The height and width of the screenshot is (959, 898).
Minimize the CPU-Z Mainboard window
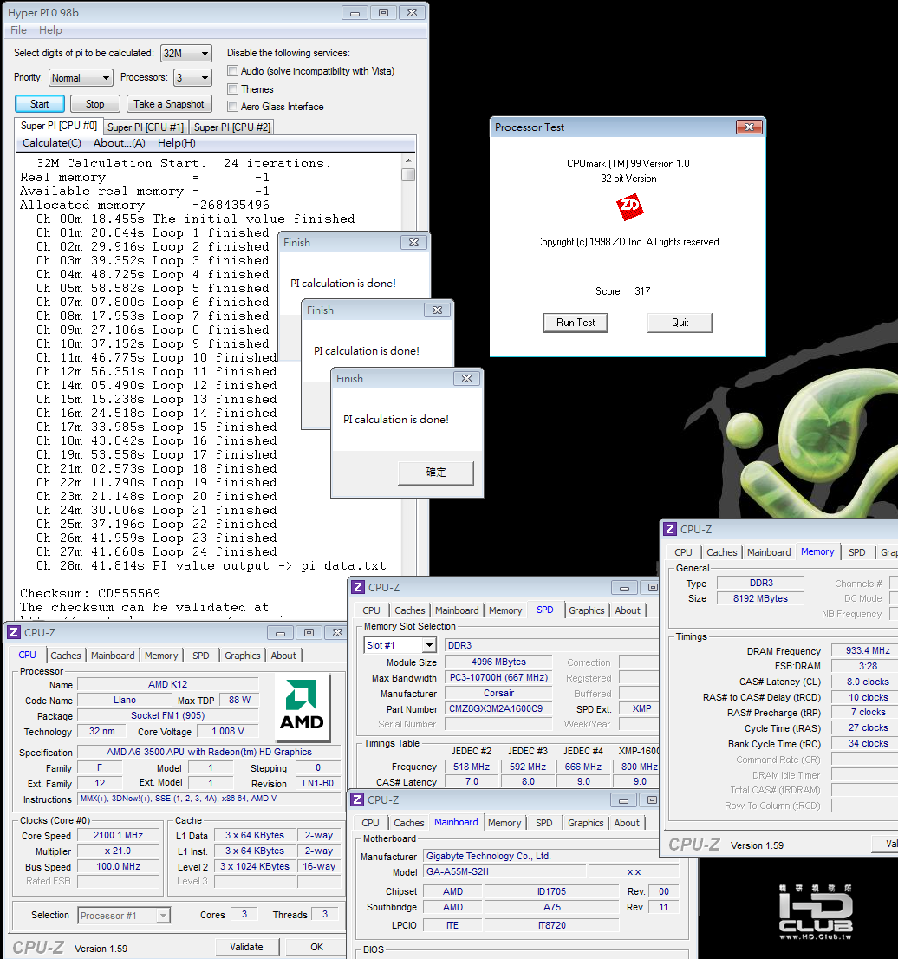pos(623,800)
